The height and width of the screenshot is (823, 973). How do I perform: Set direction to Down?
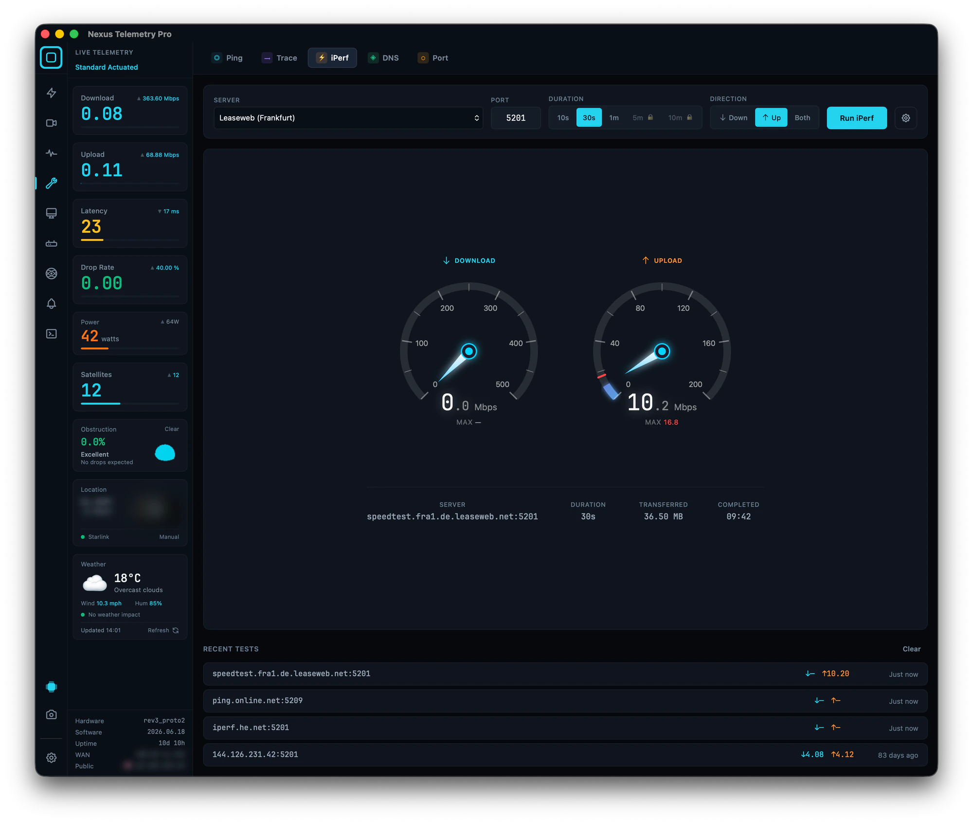point(734,118)
